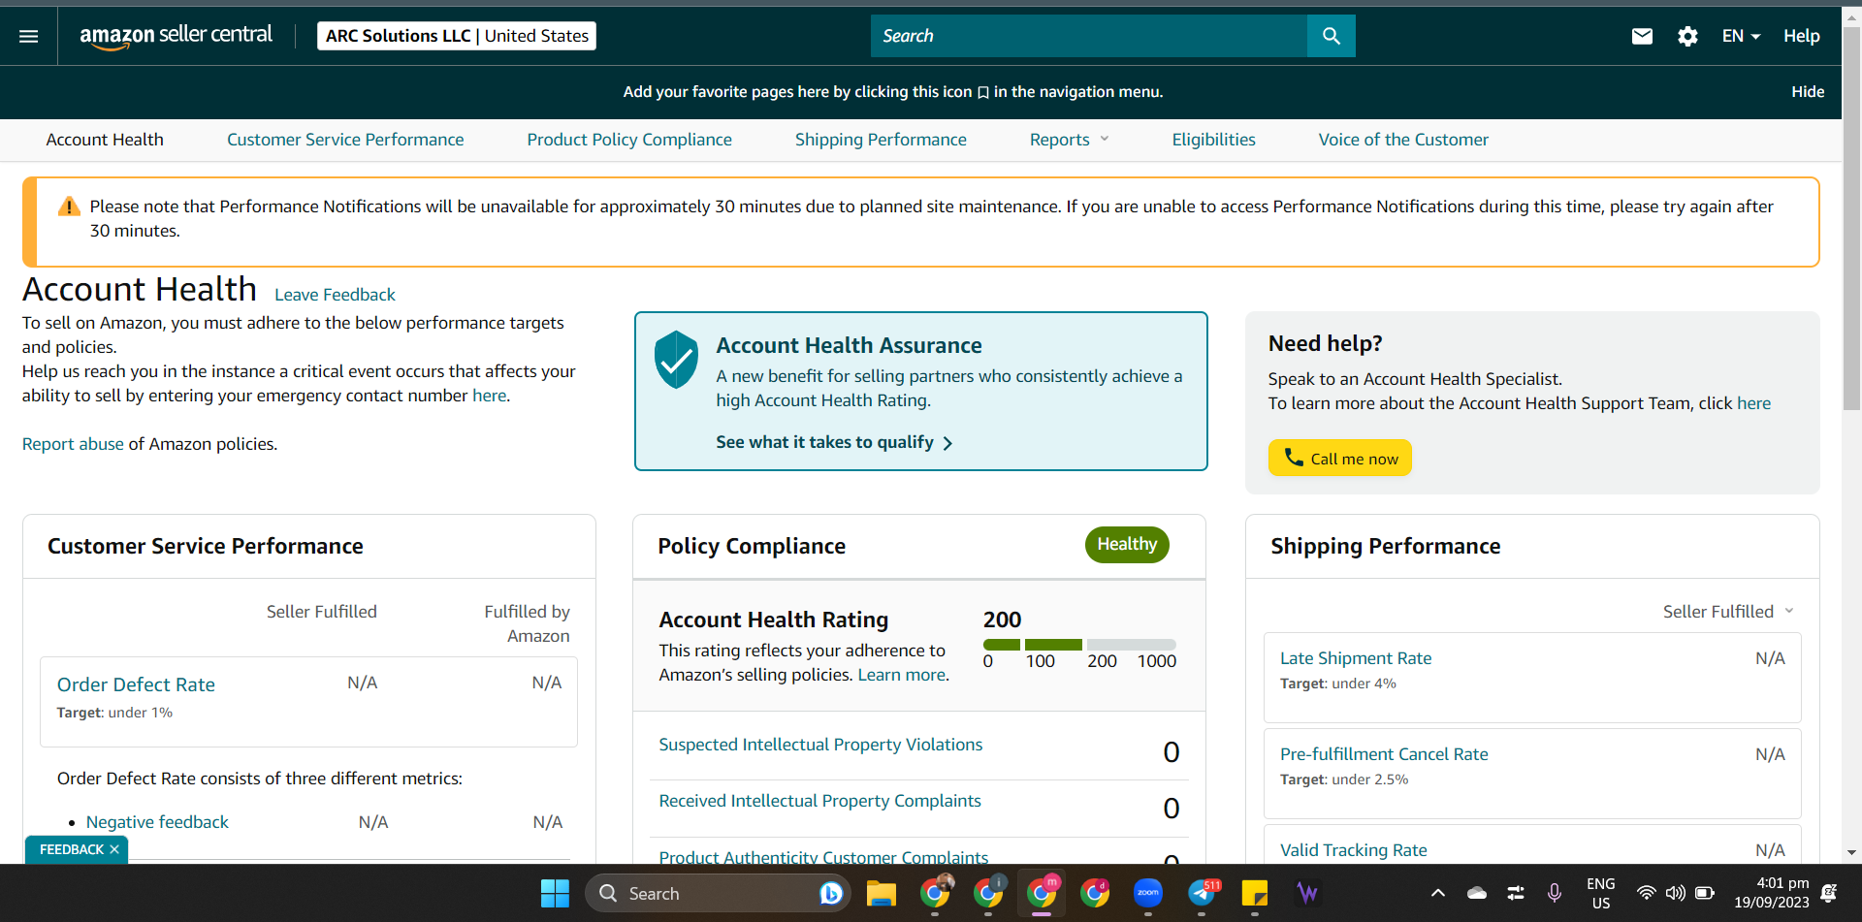Screen dimensions: 1862x922
Task: Open the settings gear icon
Action: pos(1687,36)
